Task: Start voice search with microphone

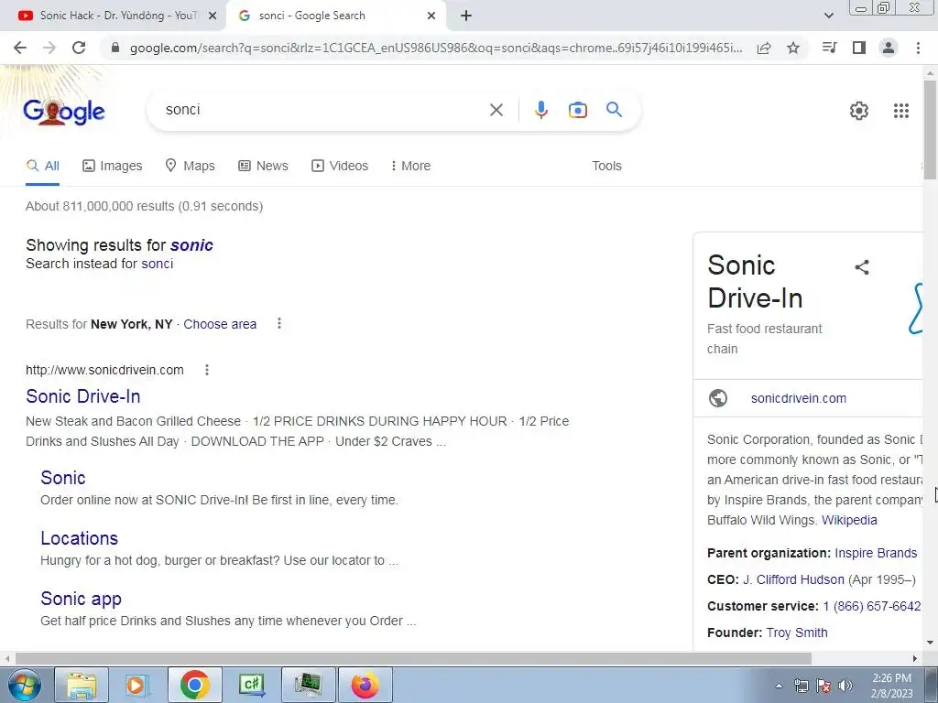Action: click(541, 110)
